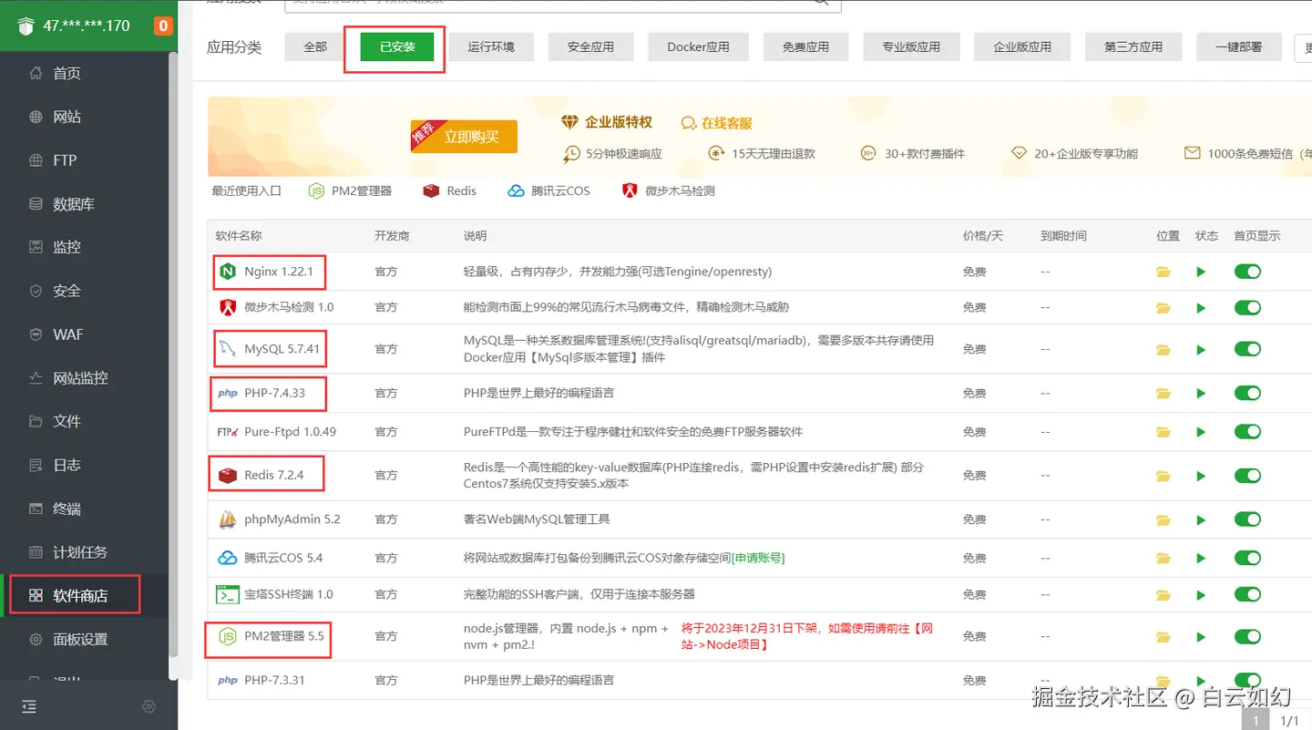
Task: Open folder icon for 微步木马检测 1.0 row
Action: [1163, 308]
